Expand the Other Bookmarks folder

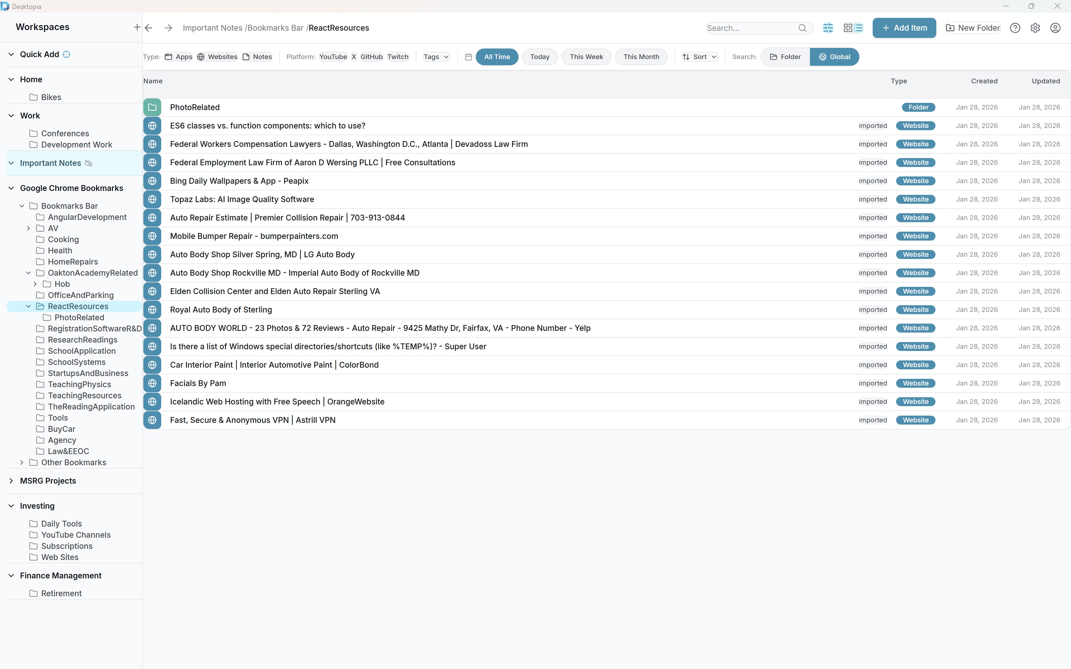point(22,462)
